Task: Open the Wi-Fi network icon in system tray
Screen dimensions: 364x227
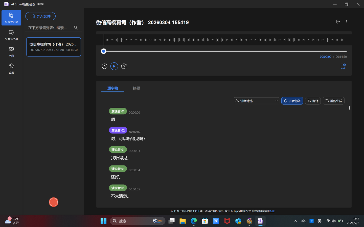Action: [x=328, y=221]
